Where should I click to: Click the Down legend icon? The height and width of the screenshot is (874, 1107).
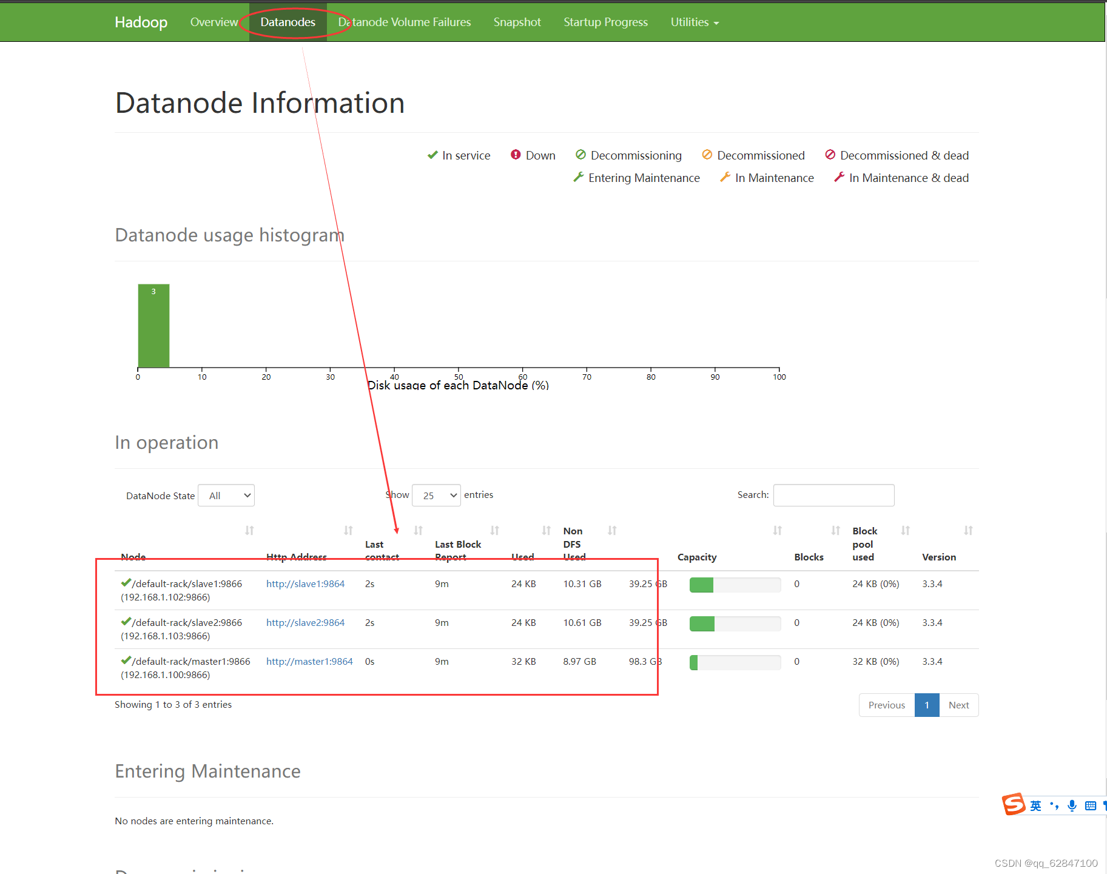[516, 155]
